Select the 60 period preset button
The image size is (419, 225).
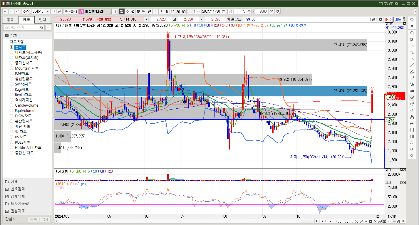pos(184,11)
